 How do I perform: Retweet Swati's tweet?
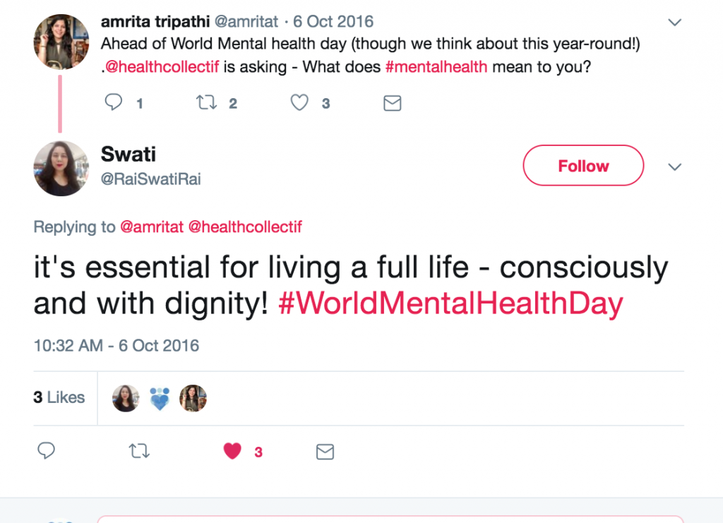(x=140, y=451)
